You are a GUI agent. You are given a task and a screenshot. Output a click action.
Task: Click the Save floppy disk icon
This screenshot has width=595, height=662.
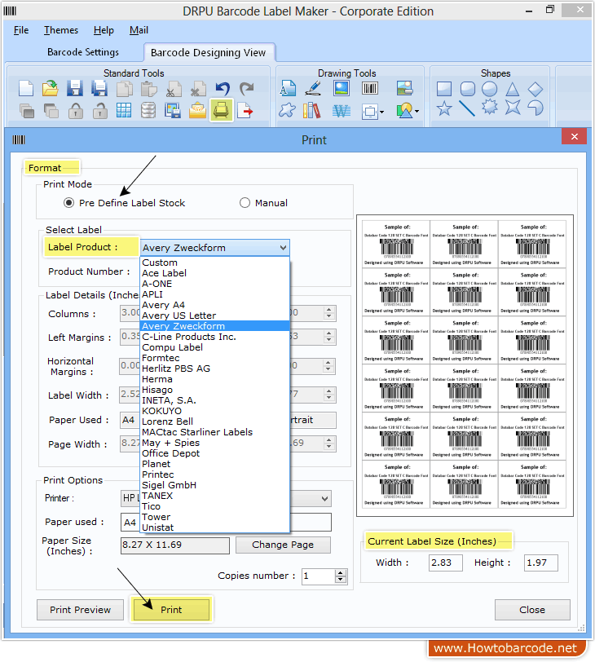pos(75,89)
